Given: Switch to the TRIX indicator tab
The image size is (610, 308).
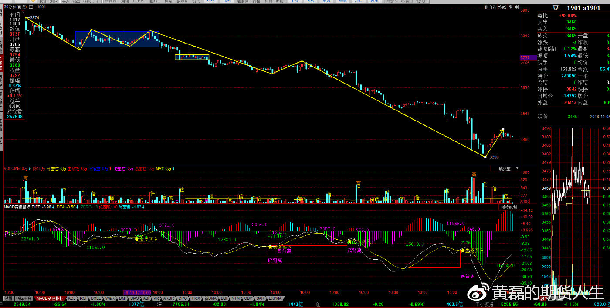Looking at the screenshot, I should [x=196, y=298].
